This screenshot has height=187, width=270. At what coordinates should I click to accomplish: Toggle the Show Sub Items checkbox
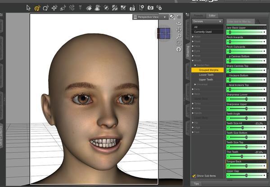point(194,176)
